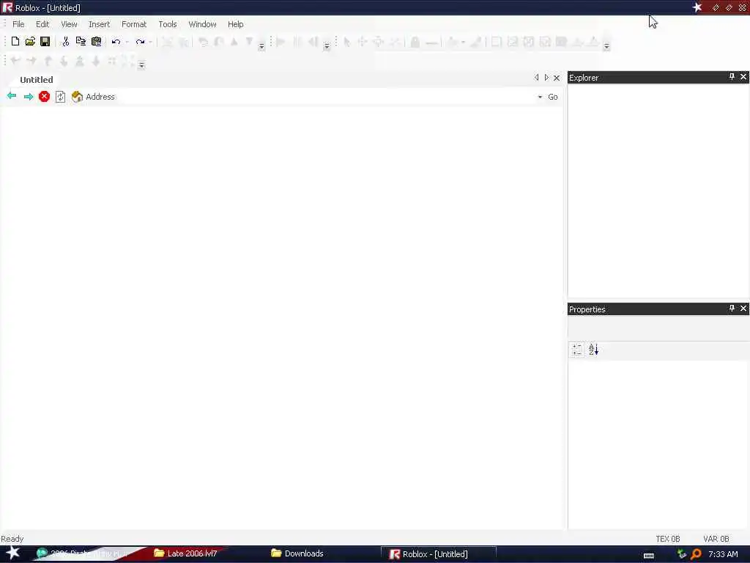Open toolbar options after the play controls
Viewport: 750px width, 563px height.
327,46
